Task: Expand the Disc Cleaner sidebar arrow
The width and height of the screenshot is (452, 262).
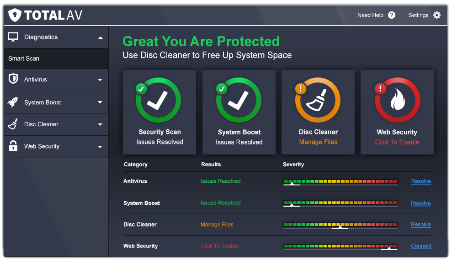Action: (x=100, y=124)
